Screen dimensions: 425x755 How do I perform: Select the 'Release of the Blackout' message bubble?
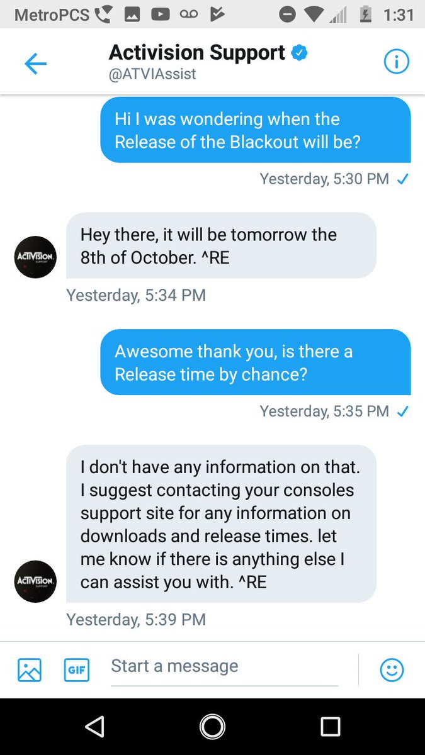pyautogui.click(x=256, y=130)
